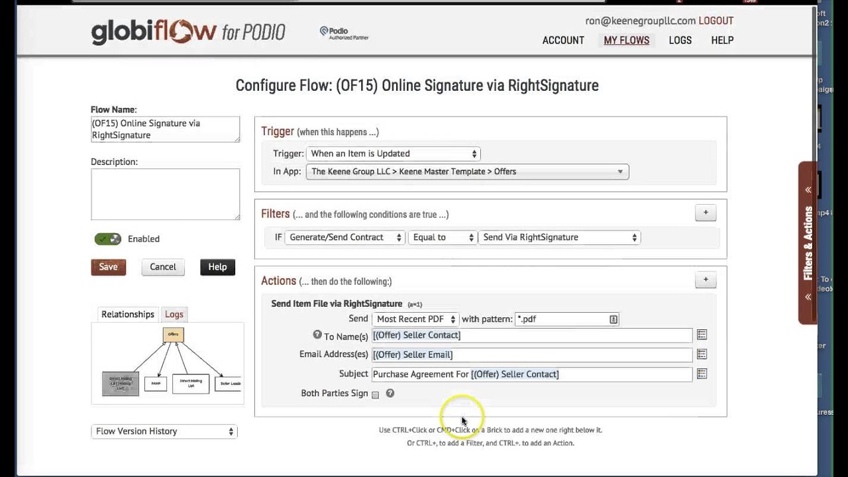Screen dimensions: 848x477
Task: Click Send Item File via RightSignature heading
Action: coord(337,303)
